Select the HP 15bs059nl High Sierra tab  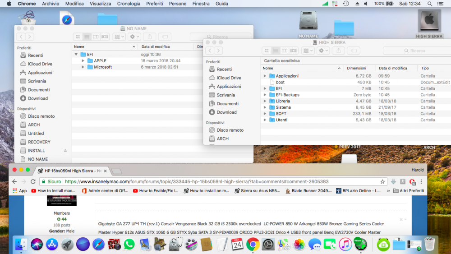click(x=73, y=171)
